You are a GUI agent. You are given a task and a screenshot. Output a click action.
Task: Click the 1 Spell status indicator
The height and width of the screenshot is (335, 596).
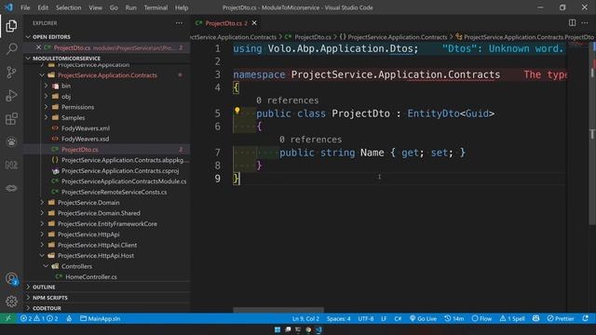point(512,318)
